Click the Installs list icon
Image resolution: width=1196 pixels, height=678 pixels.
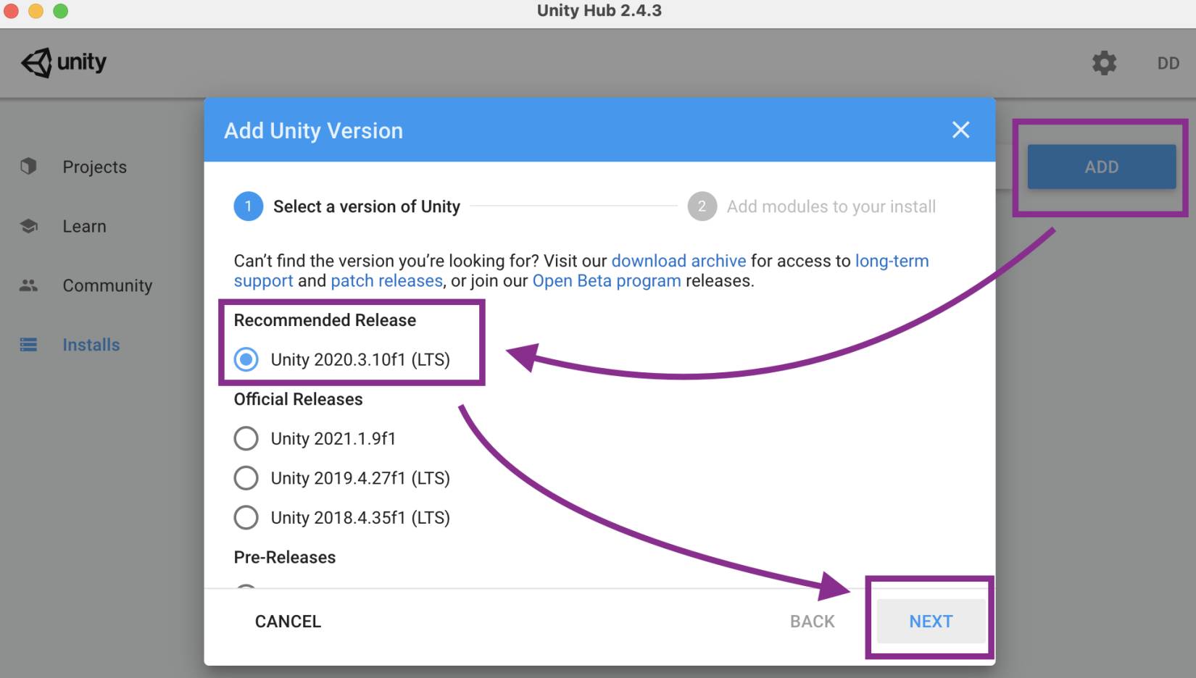[28, 345]
